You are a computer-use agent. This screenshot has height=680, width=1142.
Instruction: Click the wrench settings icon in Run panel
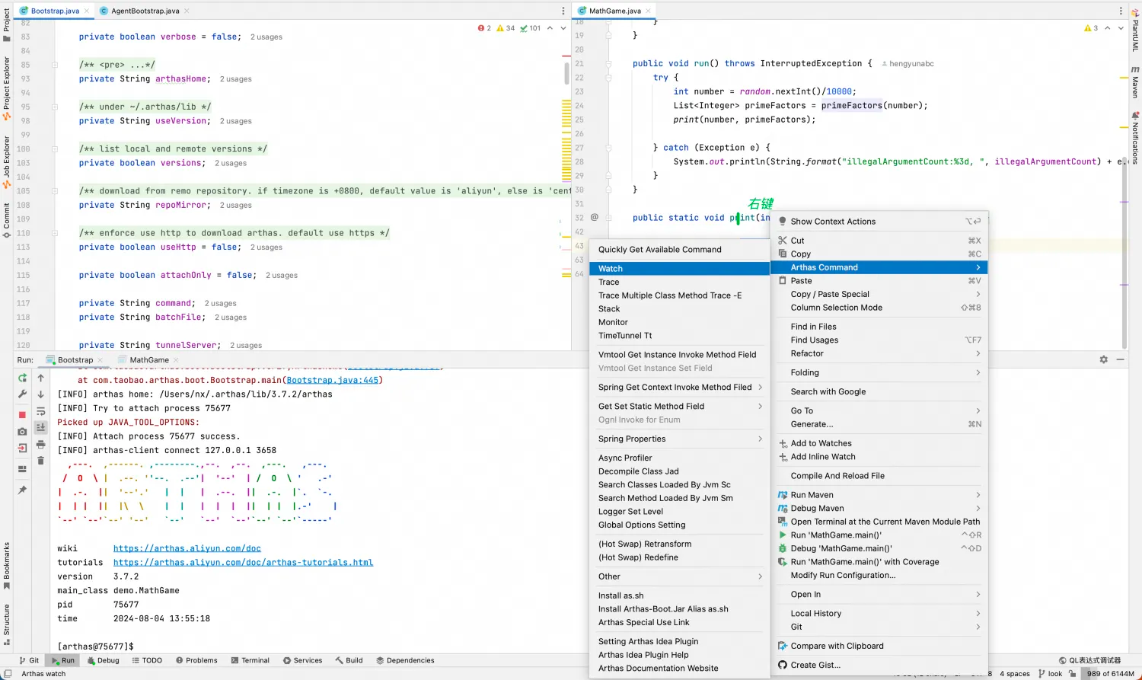(x=22, y=394)
